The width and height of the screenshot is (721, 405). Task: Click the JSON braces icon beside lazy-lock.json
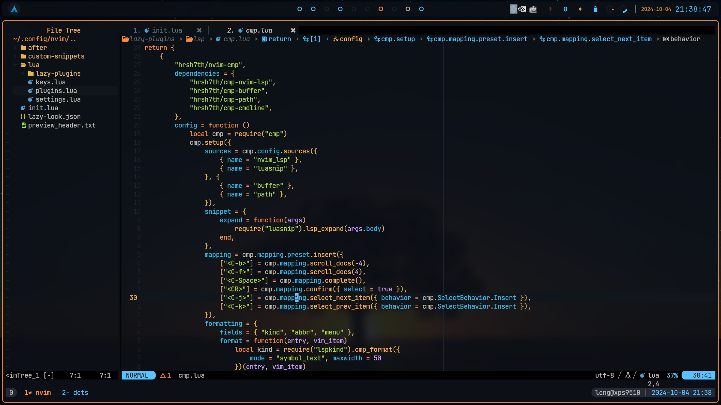click(x=23, y=117)
